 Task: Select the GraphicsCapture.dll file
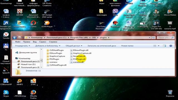pyautogui.click(x=81, y=53)
